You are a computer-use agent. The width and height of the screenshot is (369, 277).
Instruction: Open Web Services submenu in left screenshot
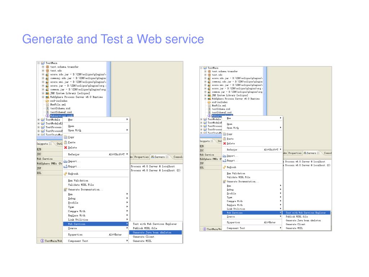click(96, 224)
